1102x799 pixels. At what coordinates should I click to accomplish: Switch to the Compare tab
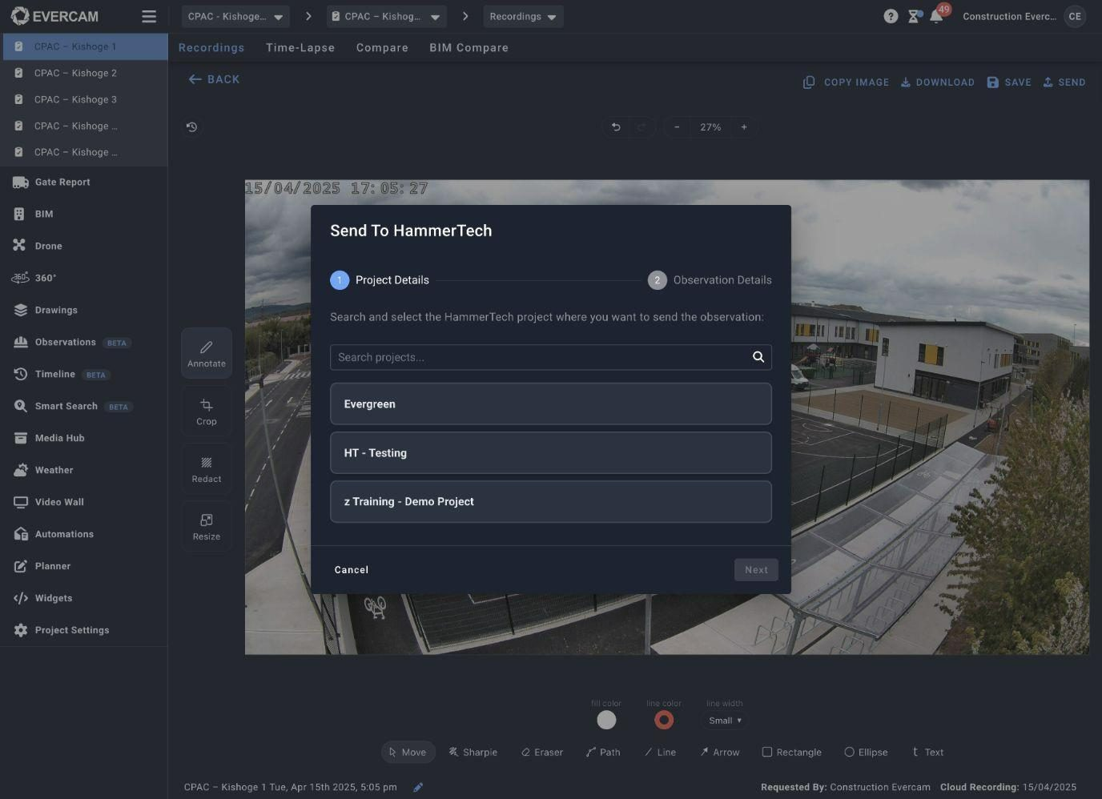click(382, 47)
